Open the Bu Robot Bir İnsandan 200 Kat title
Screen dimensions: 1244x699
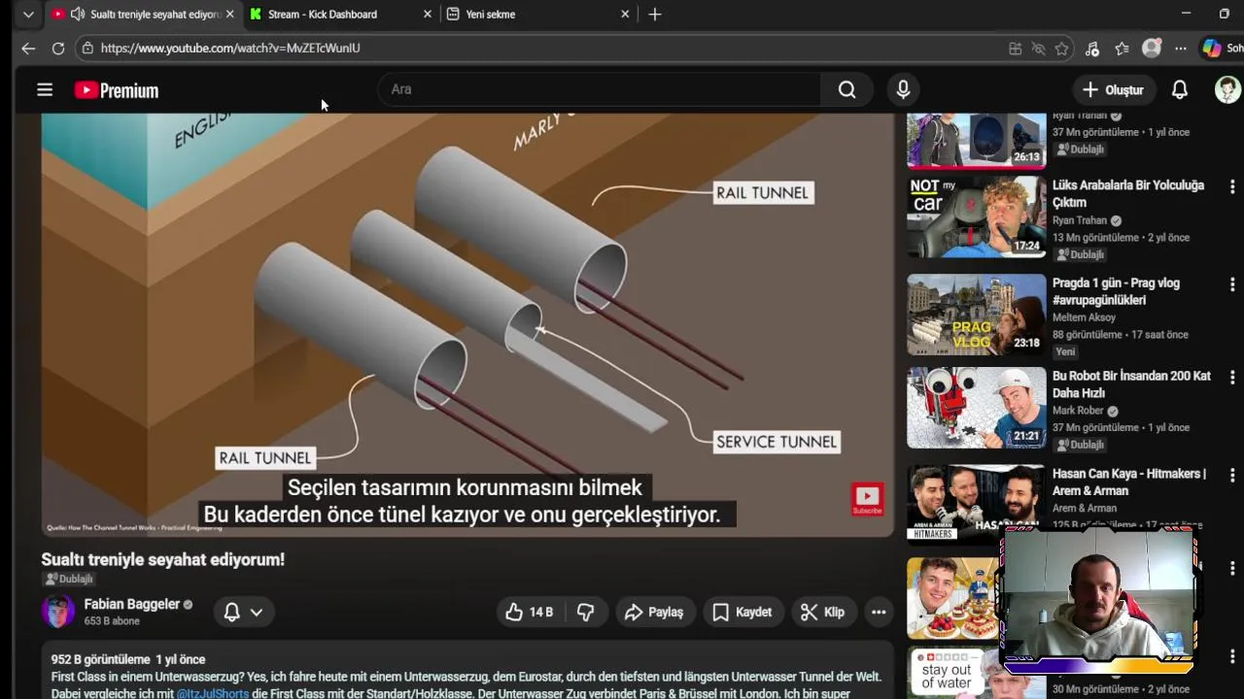[x=1131, y=384]
